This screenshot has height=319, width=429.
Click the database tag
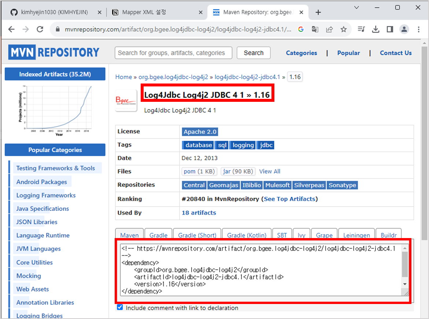(x=199, y=145)
